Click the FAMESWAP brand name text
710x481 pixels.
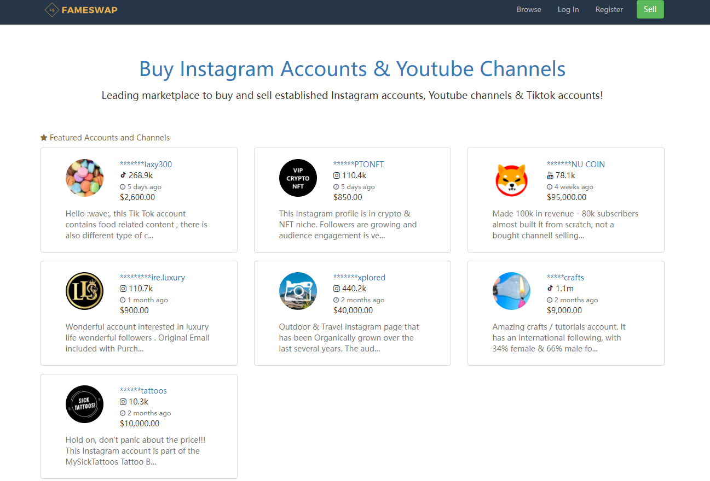point(90,9)
